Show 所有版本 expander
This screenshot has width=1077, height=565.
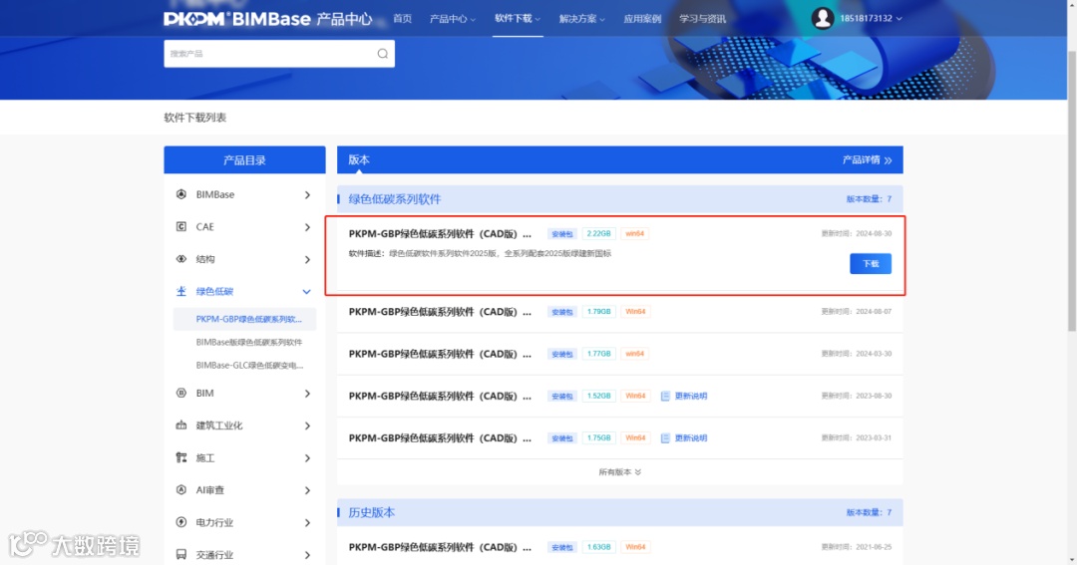(619, 472)
